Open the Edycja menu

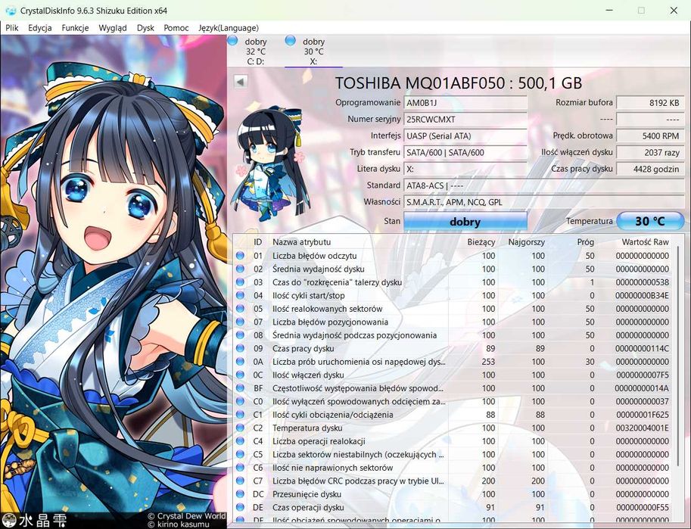[39, 28]
